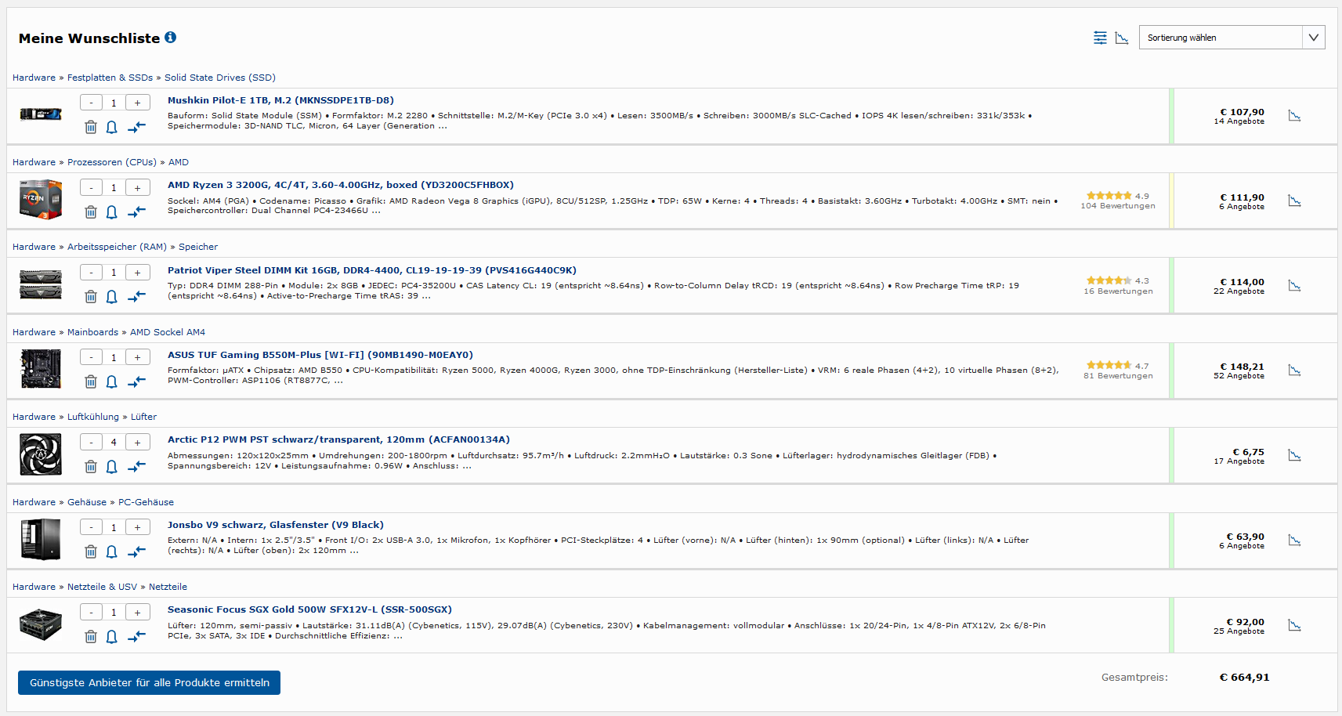Click the AMD Ryzen box thumbnail
The image size is (1342, 716).
pos(41,199)
